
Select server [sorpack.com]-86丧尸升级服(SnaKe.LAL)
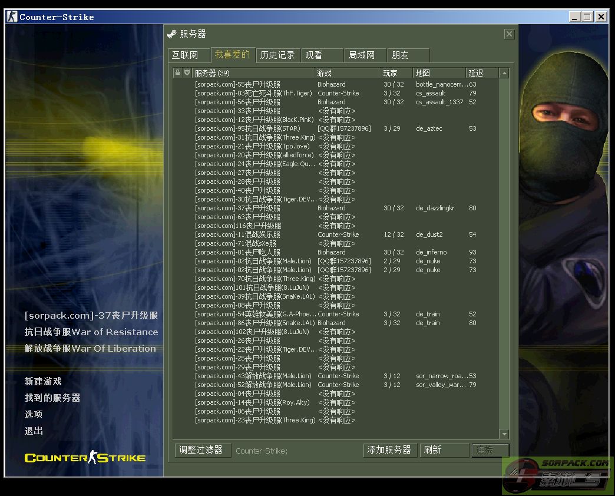click(336, 323)
